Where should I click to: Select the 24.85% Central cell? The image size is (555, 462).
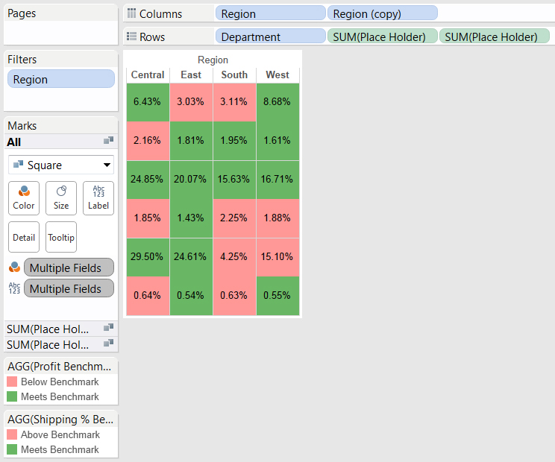click(x=148, y=180)
